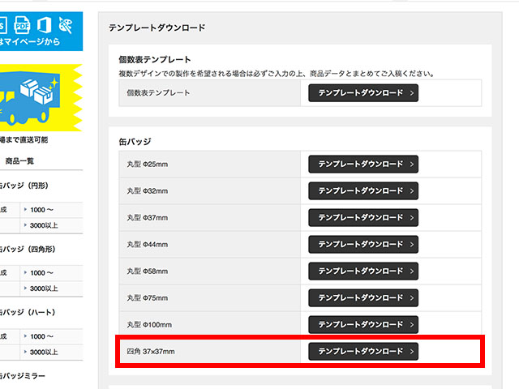Viewport: 519px width, 389px height.
Task: Click the 丸型 Φ44mm row label
Action: pyautogui.click(x=148, y=245)
